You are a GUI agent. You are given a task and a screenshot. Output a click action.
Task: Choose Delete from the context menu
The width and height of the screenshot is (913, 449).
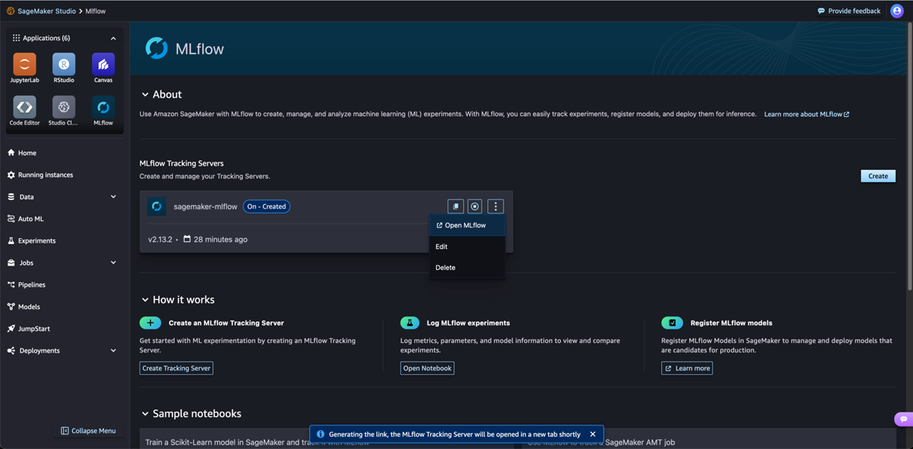445,267
